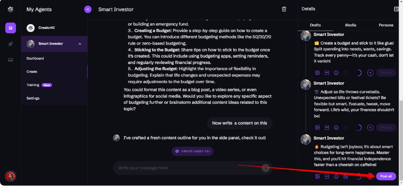
Task: Collapse the My Agents sidebar with double-chevron button
Action: pos(88,10)
